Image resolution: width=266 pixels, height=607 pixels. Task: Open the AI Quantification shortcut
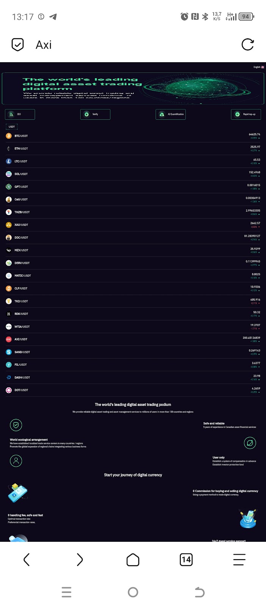(171, 114)
